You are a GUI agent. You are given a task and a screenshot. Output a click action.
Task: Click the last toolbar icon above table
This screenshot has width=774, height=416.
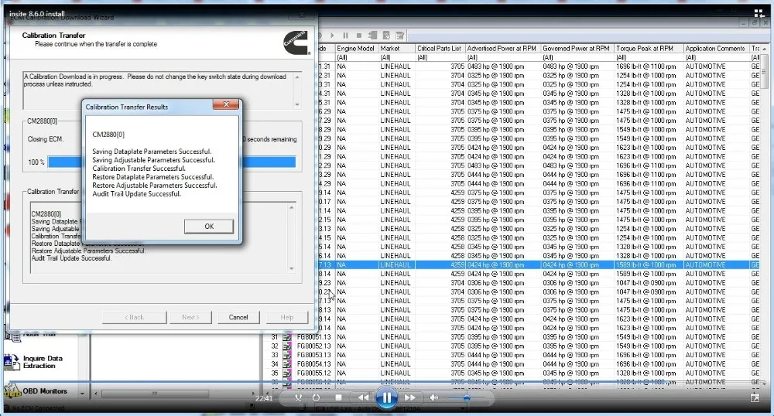400,36
